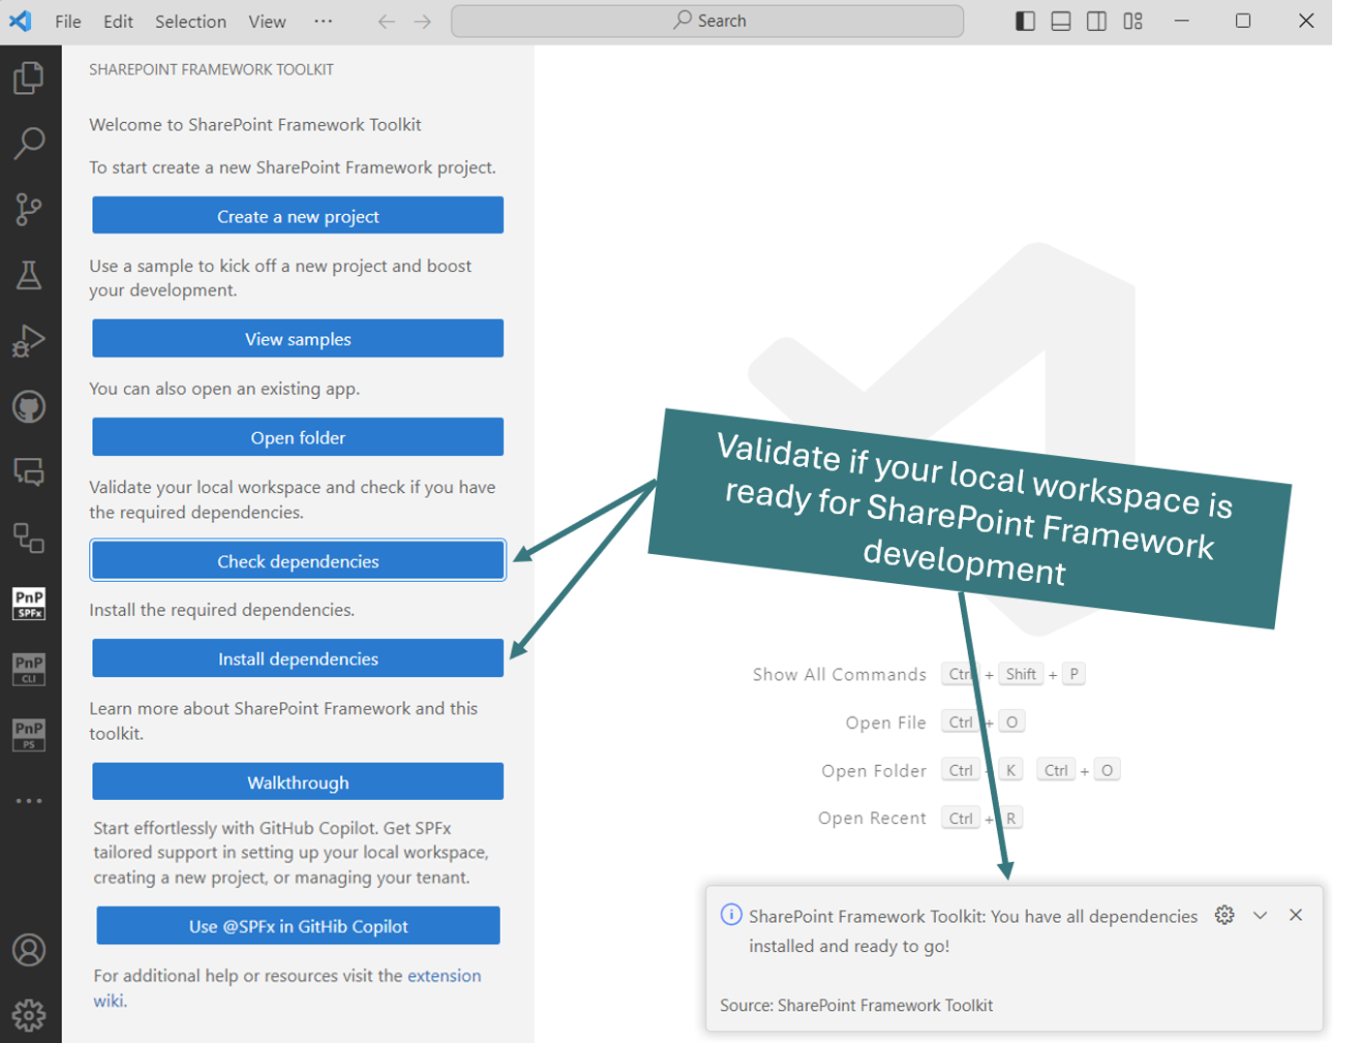Screen dimensions: 1367x1043
Task: Show more menus via title bar ellipsis
Action: 324,21
